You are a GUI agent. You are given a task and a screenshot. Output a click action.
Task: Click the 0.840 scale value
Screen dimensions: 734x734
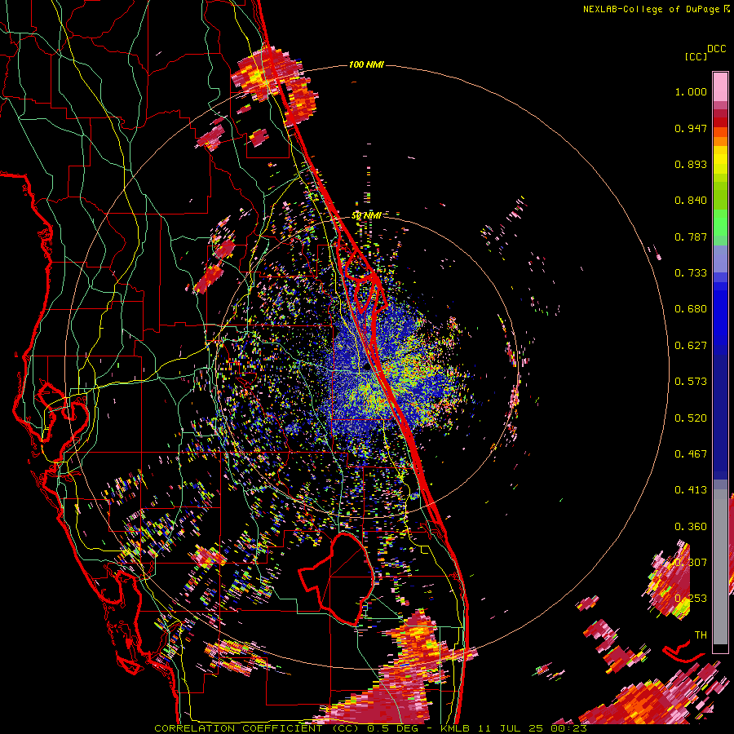(x=691, y=201)
